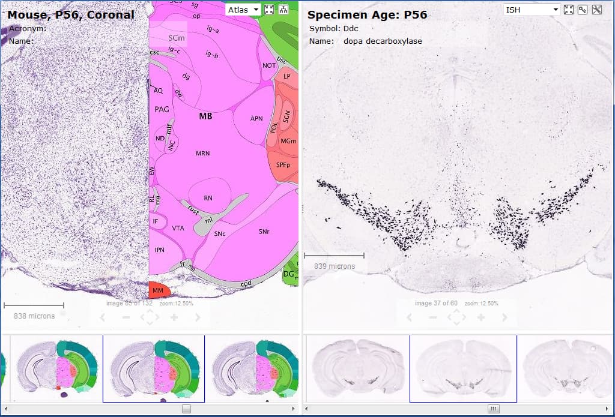Viewport: 615px width, 417px height.
Task: Click the POL region label
Action: coord(274,127)
